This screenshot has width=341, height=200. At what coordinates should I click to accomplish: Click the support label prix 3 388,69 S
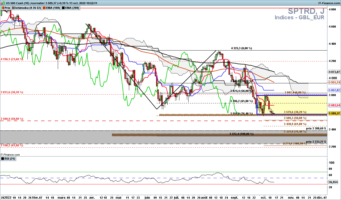(x=316, y=128)
